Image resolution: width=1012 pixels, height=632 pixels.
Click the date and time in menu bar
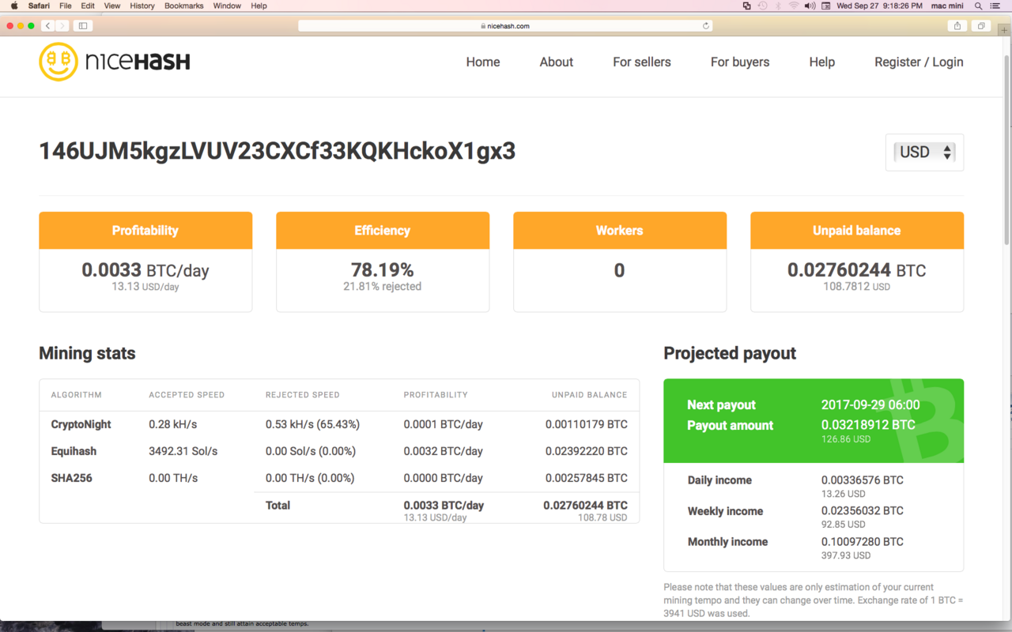tap(880, 6)
